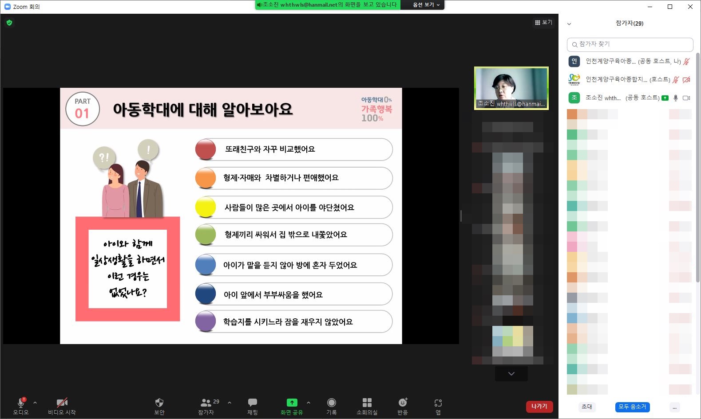Image resolution: width=701 pixels, height=419 pixels.
Task: Open the 보기 view menu
Action: pyautogui.click(x=543, y=22)
